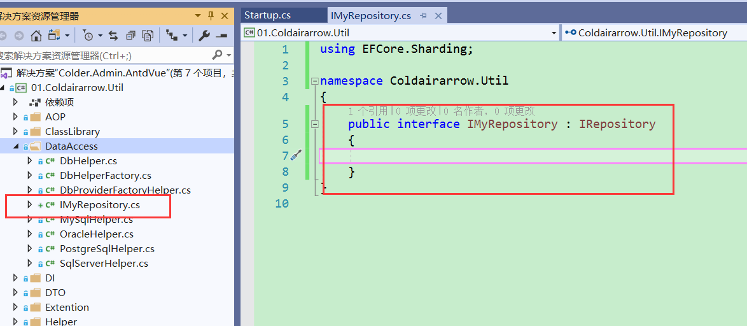Pin the IMyRepository.cs tab

tap(423, 16)
